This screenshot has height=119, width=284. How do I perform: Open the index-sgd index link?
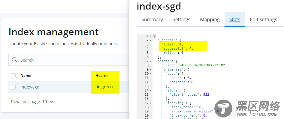point(30,87)
